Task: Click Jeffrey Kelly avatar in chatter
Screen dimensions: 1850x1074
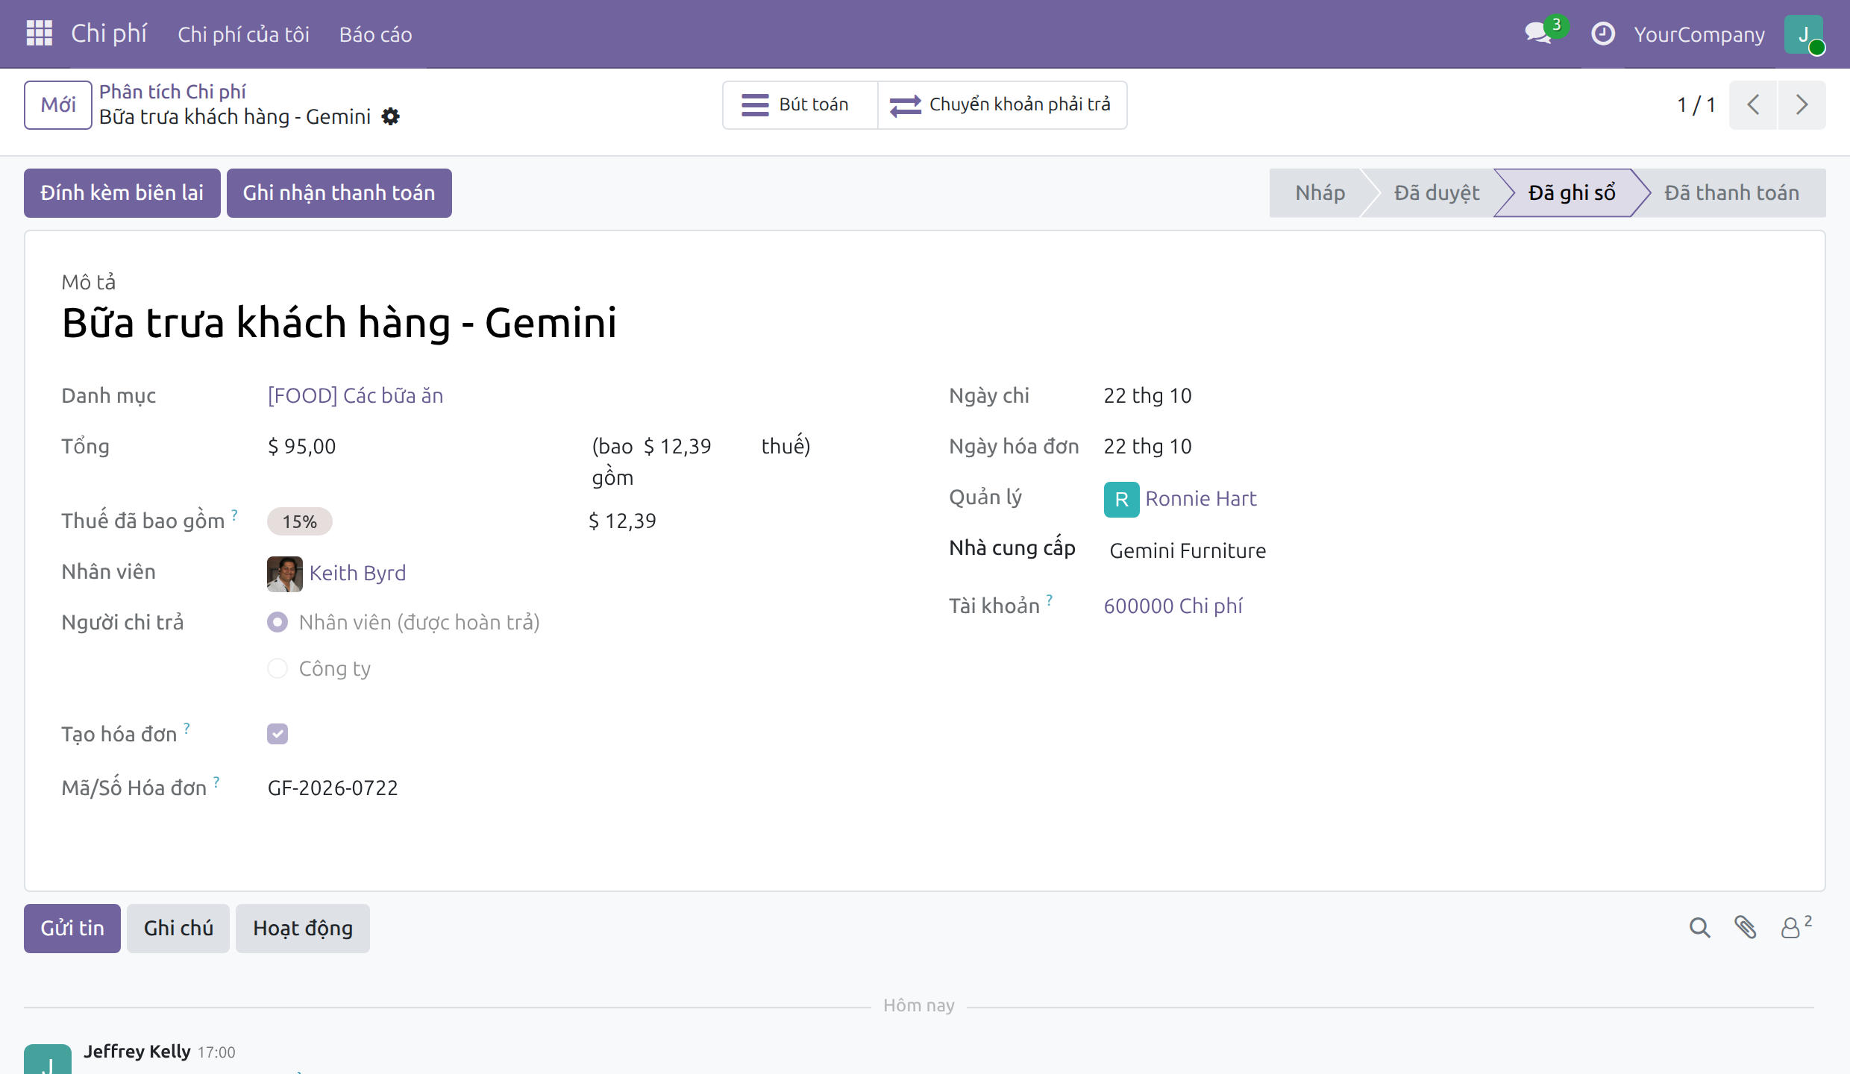Action: click(48, 1059)
